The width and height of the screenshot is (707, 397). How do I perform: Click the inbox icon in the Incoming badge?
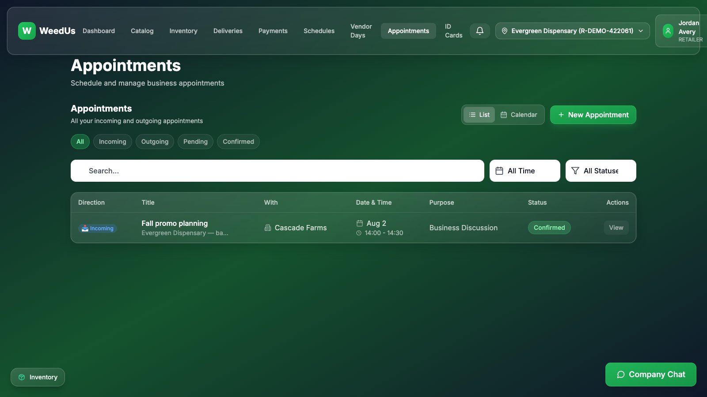pos(85,228)
